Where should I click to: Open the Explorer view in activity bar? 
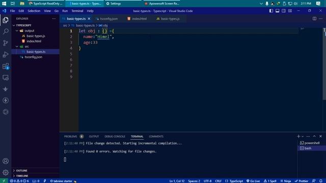click(x=6, y=20)
